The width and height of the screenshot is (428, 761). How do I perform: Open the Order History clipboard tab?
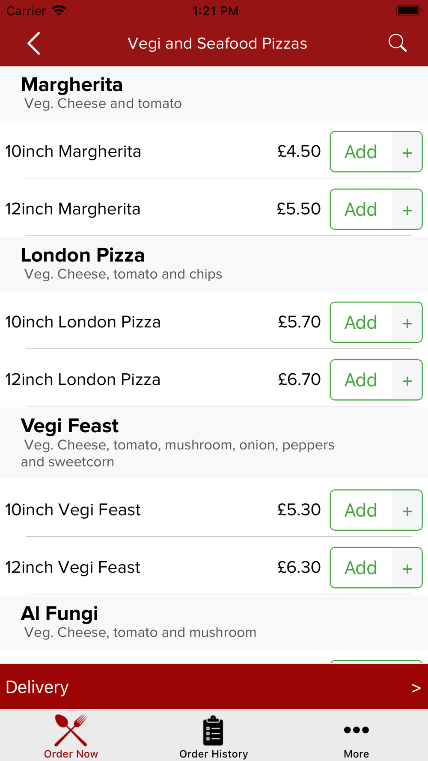[214, 736]
